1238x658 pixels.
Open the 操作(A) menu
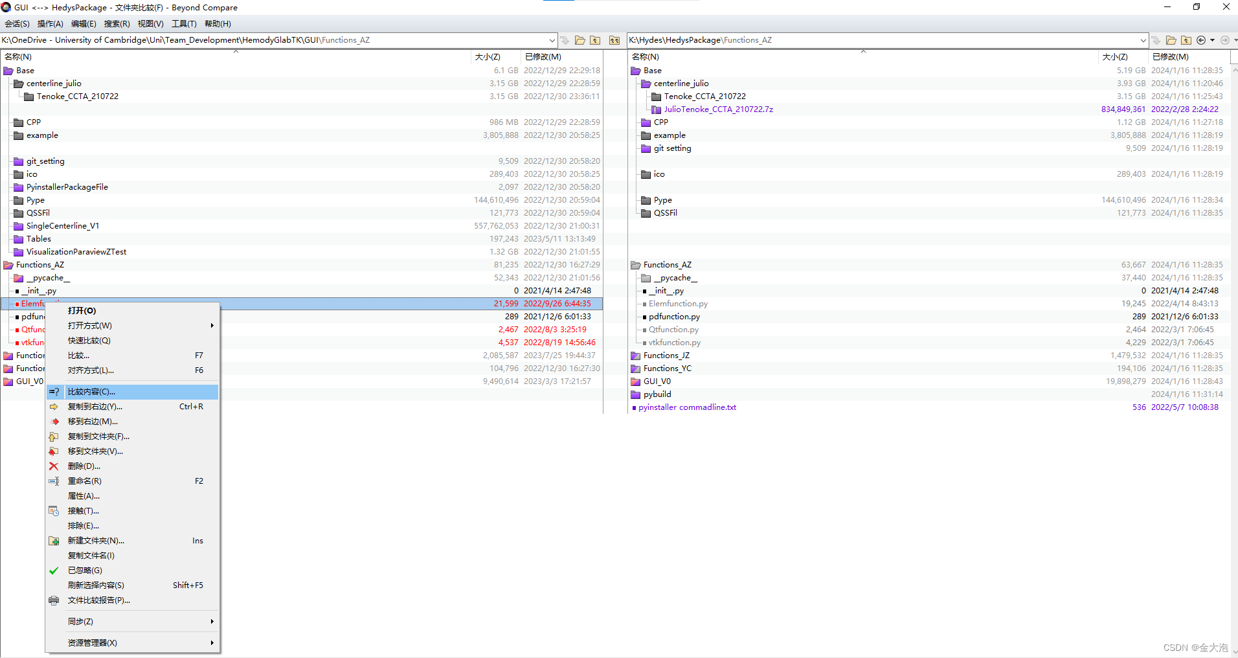pyautogui.click(x=51, y=24)
